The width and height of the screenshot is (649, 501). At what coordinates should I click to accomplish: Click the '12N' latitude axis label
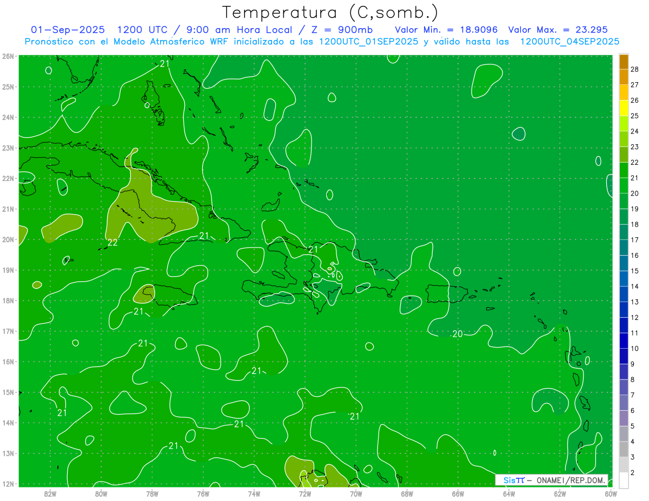(x=8, y=484)
